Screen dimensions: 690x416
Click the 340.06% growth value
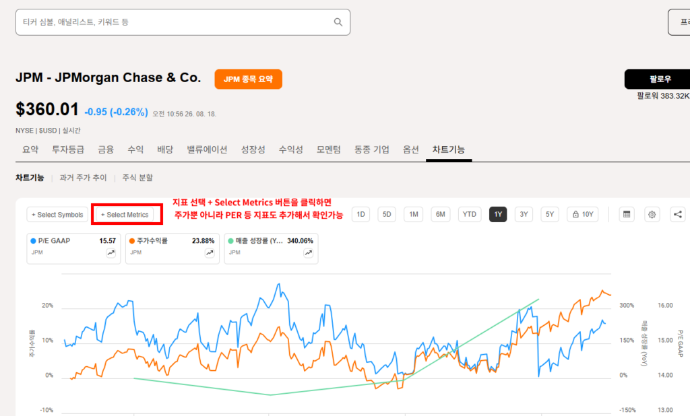coord(300,241)
